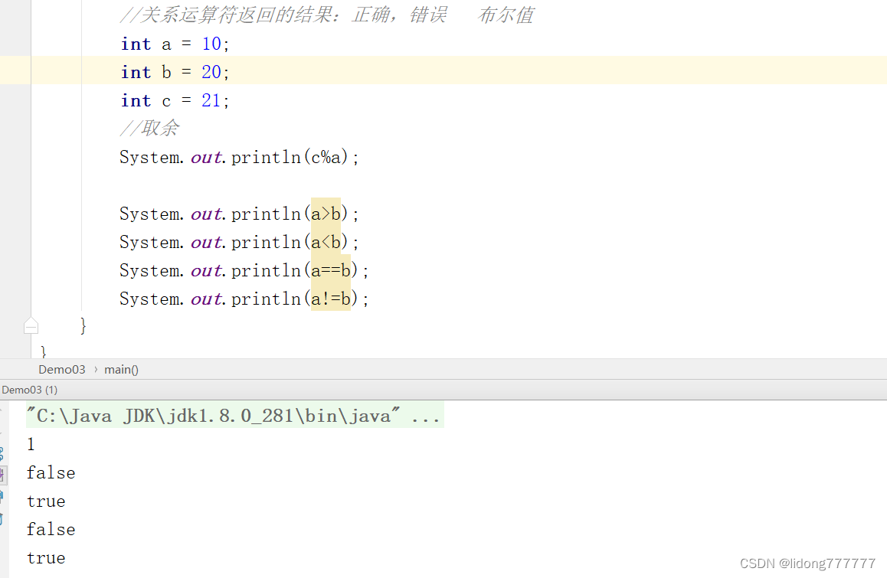This screenshot has width=887, height=578.
Task: Click the console output line showing 1
Action: (31, 444)
